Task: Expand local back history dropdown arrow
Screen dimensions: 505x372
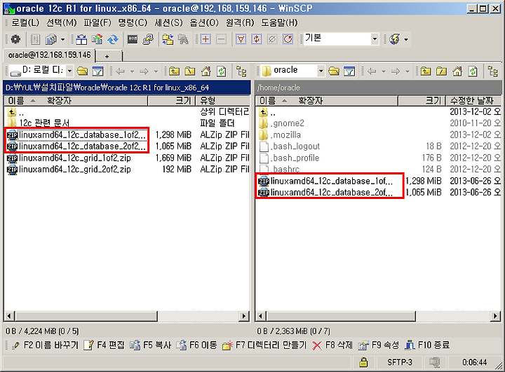Action: pyautogui.click(x=132, y=71)
